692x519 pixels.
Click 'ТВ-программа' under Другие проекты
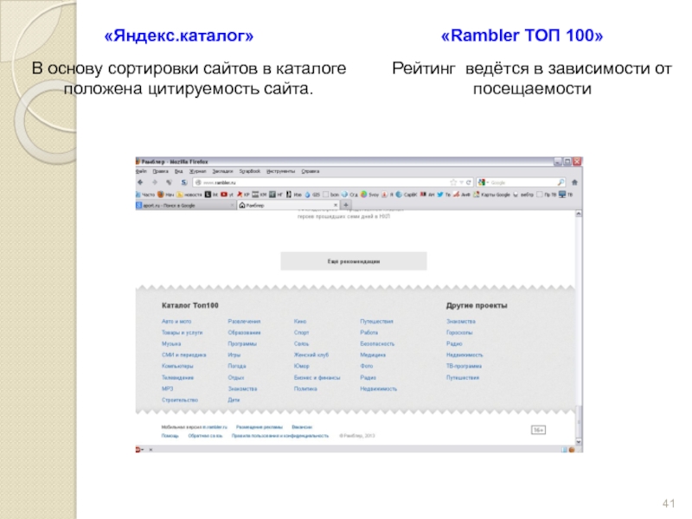click(x=464, y=366)
